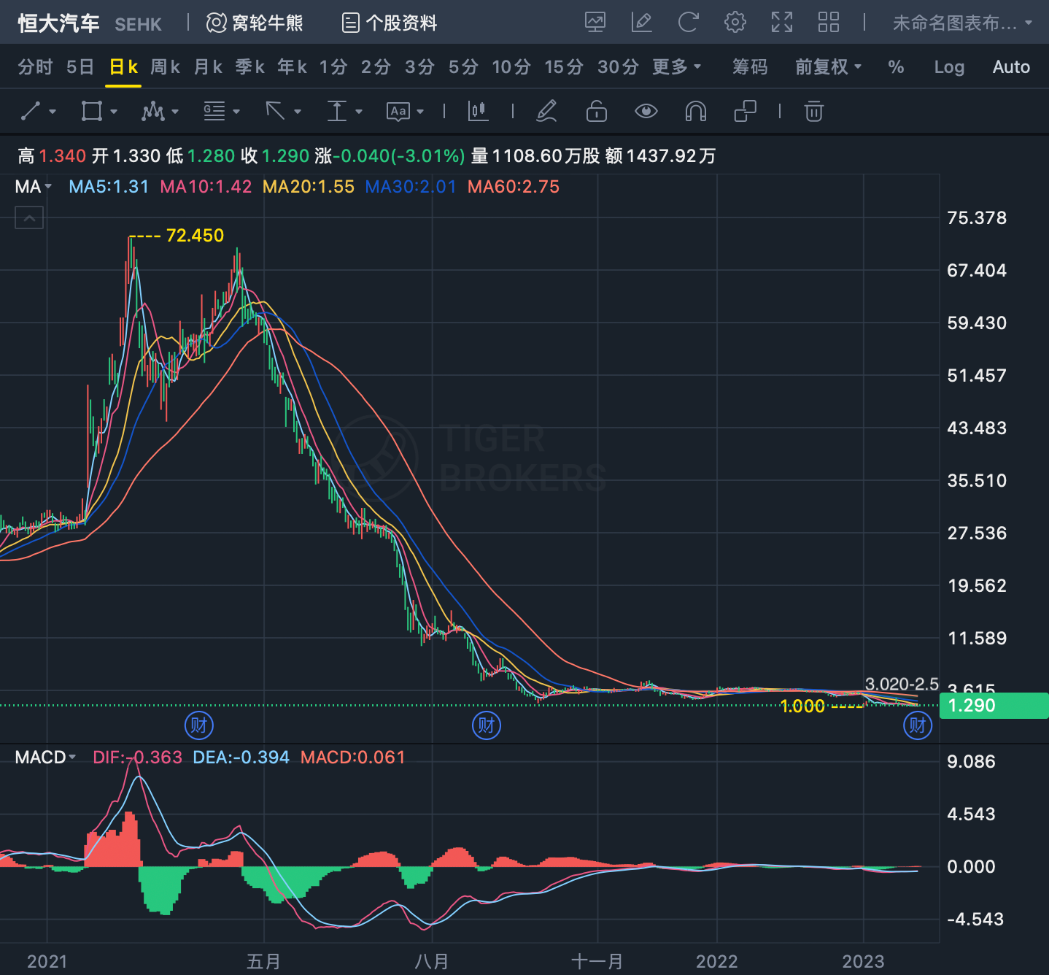The image size is (1049, 975).
Task: Click the copy drawings icon
Action: coord(745,111)
